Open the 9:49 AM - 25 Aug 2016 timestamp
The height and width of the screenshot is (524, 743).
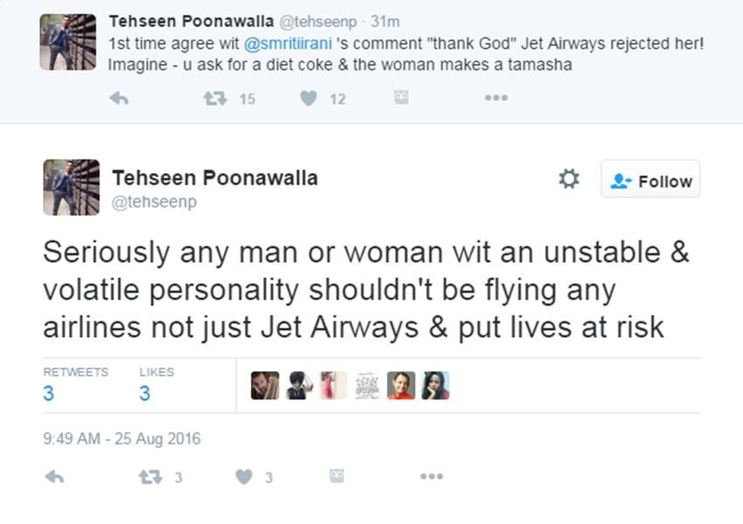pos(122,438)
